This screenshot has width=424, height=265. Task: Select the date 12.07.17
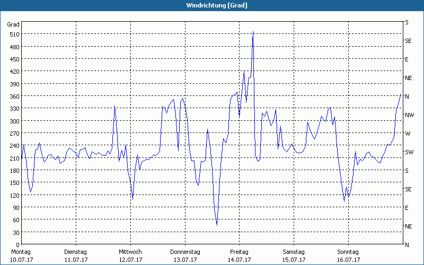pos(130,260)
